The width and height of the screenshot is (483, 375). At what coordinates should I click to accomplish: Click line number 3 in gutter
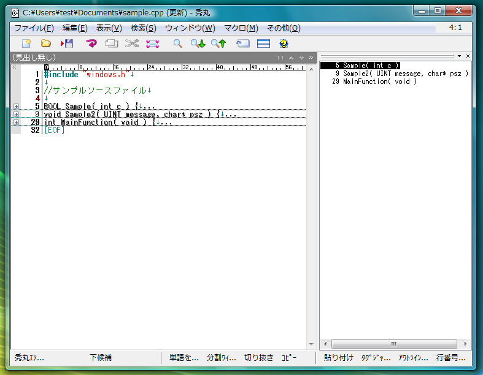click(37, 91)
